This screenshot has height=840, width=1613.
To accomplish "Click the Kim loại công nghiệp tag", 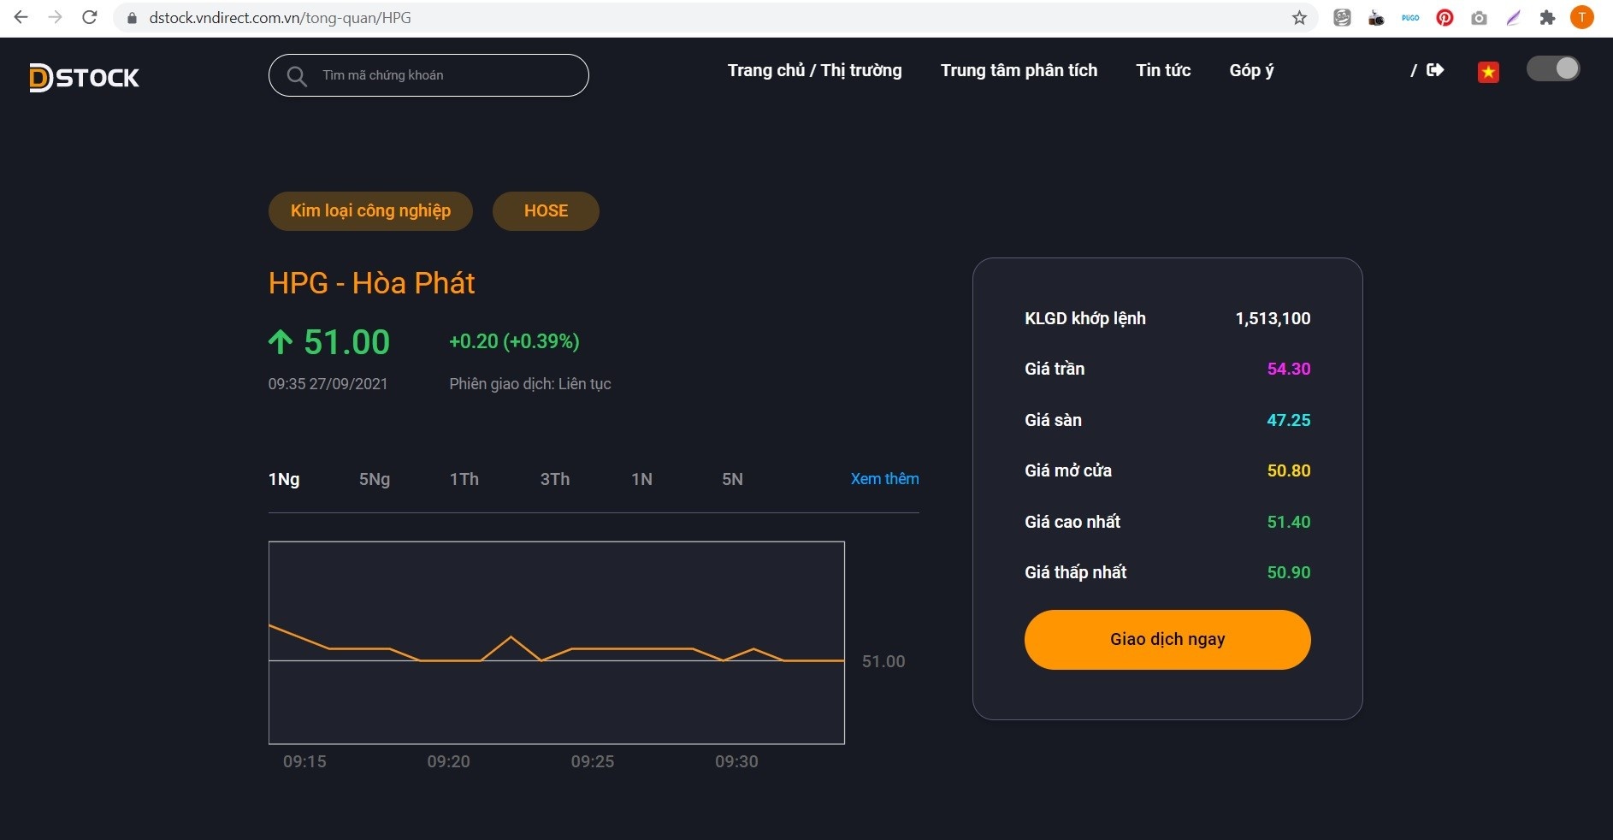I will click(370, 211).
